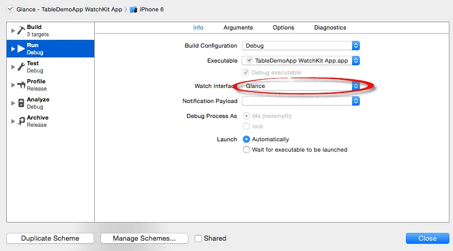Click the Manage Schemes button

(145, 238)
